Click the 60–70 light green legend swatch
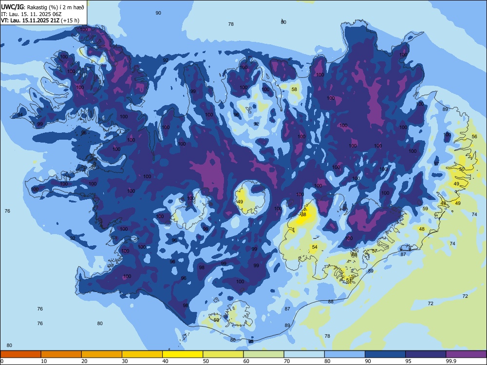 (263, 354)
